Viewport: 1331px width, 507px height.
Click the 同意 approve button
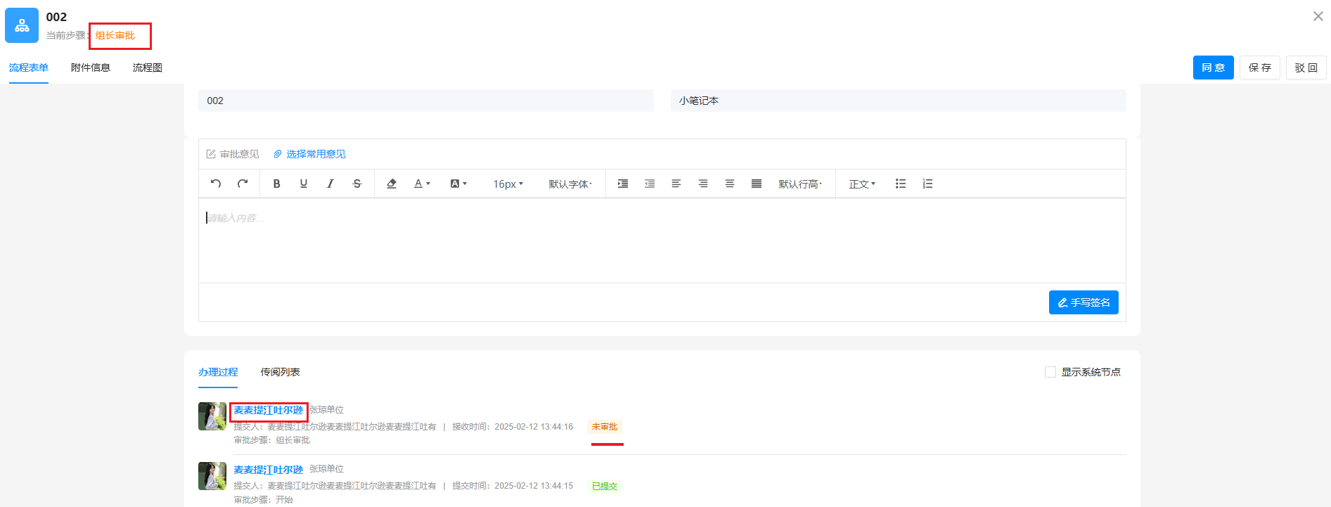point(1213,68)
